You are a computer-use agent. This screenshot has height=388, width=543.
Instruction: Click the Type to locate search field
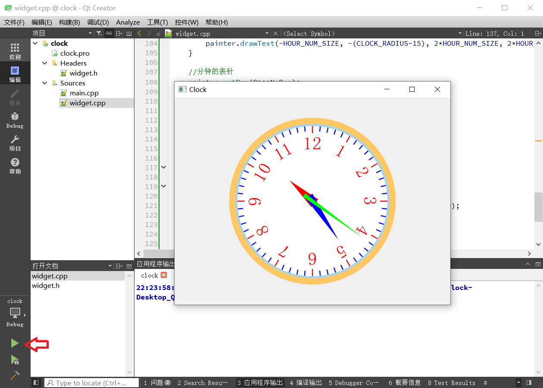(91, 383)
